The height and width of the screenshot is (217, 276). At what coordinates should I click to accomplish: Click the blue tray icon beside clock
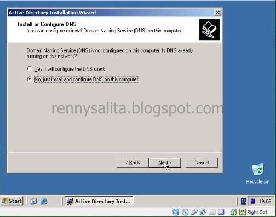tap(252, 201)
